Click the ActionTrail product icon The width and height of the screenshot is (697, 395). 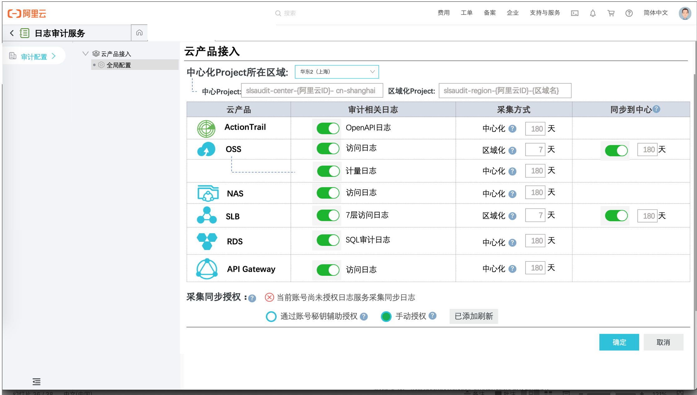coord(206,129)
